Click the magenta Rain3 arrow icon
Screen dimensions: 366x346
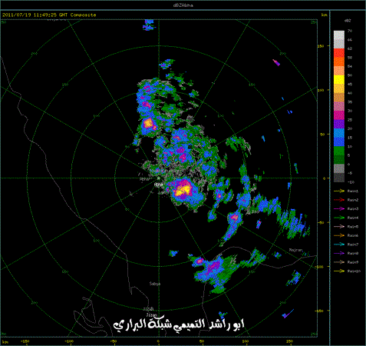coord(339,209)
